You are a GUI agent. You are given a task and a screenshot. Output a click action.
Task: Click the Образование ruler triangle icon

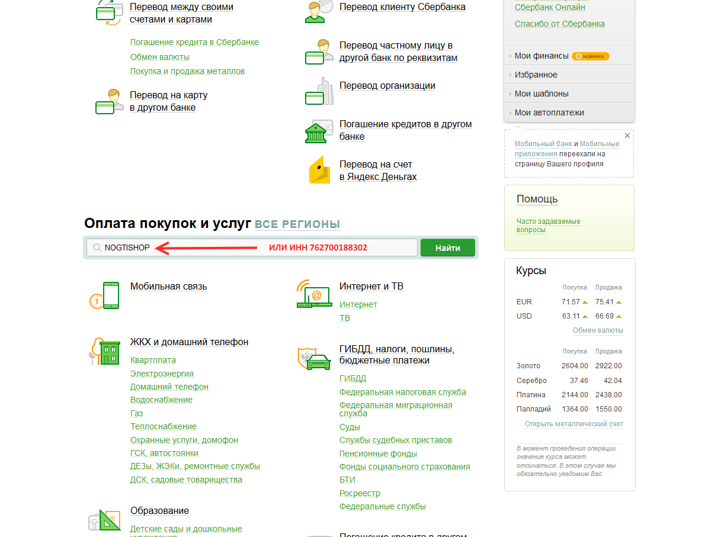coord(105,521)
